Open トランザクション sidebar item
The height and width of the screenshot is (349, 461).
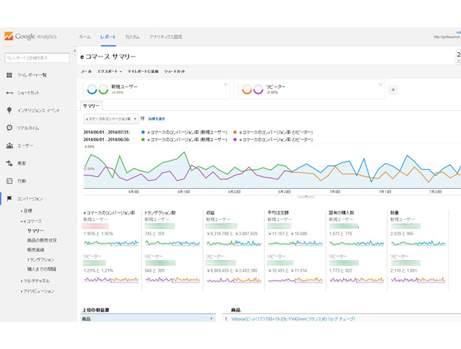pyautogui.click(x=41, y=259)
